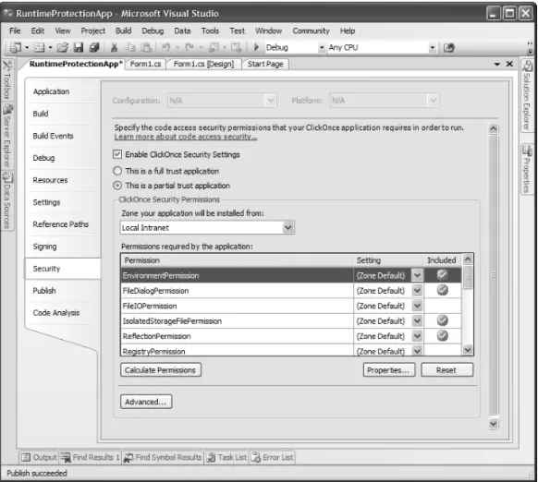Open the Any CPU platform dropdown
Viewport: 538px width, 482px height.
click(x=433, y=48)
